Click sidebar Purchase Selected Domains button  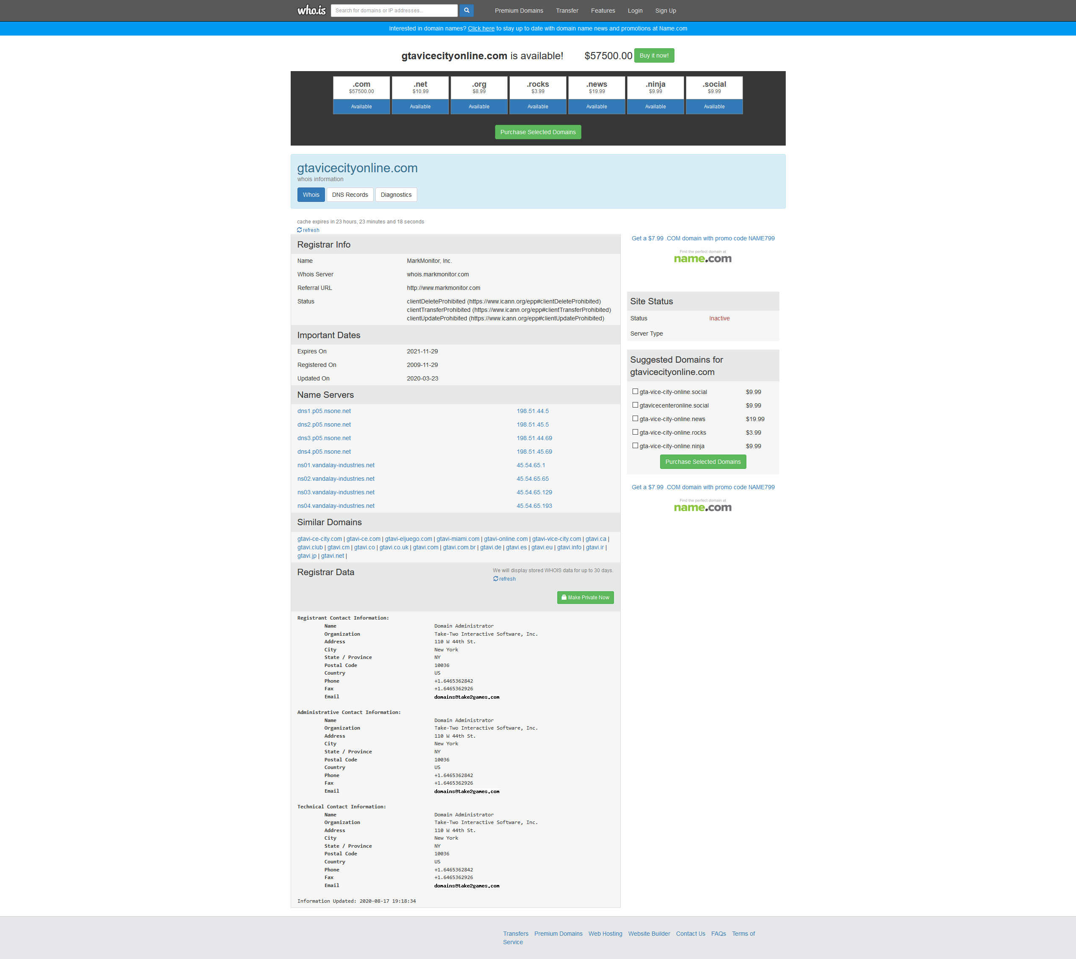point(702,462)
